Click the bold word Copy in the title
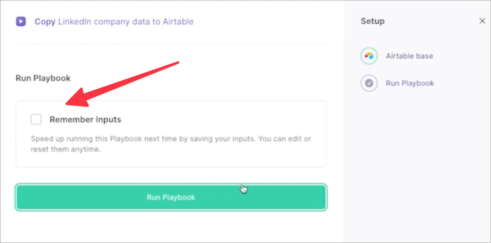491x243 pixels. tap(45, 22)
